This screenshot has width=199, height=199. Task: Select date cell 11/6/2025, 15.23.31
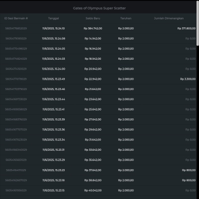53,150
